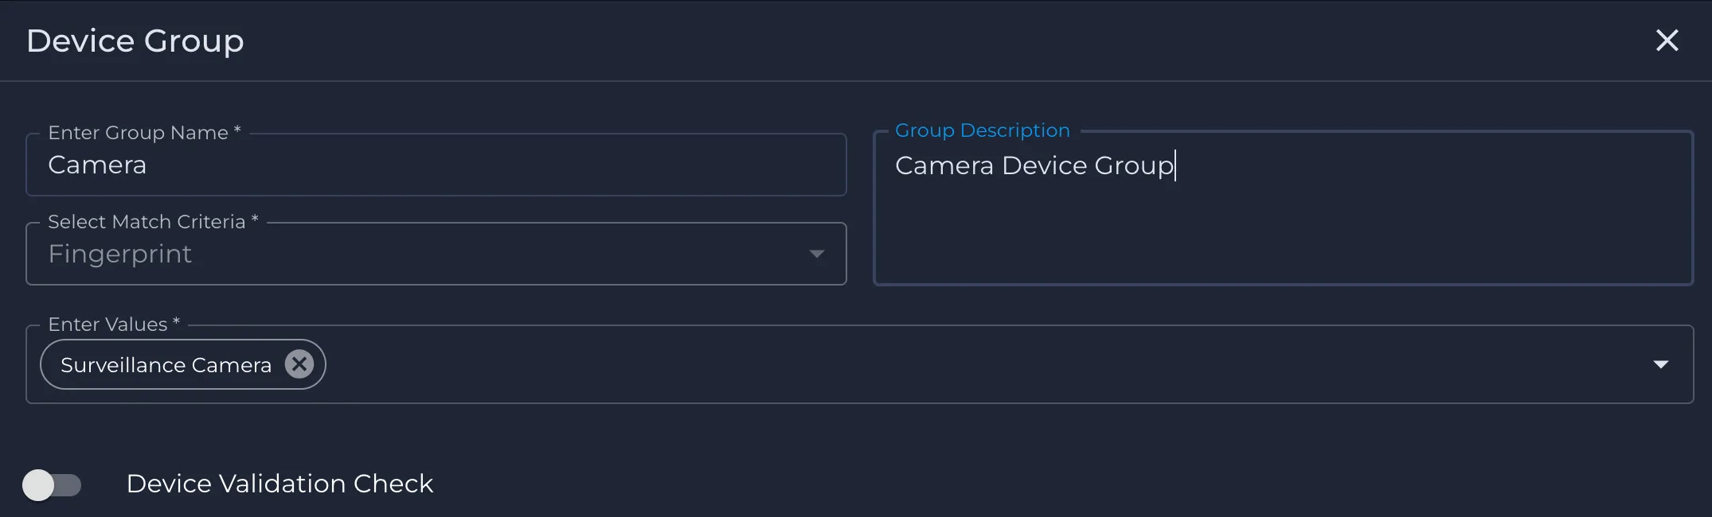Click the Camera Device Group description text
Viewport: 1712px width, 517px height.
(x=1034, y=166)
